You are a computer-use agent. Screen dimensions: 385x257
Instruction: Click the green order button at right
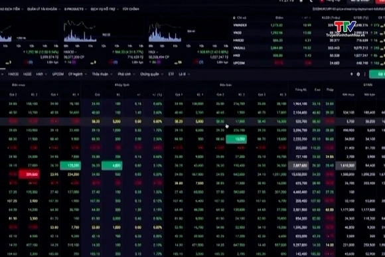(377, 74)
